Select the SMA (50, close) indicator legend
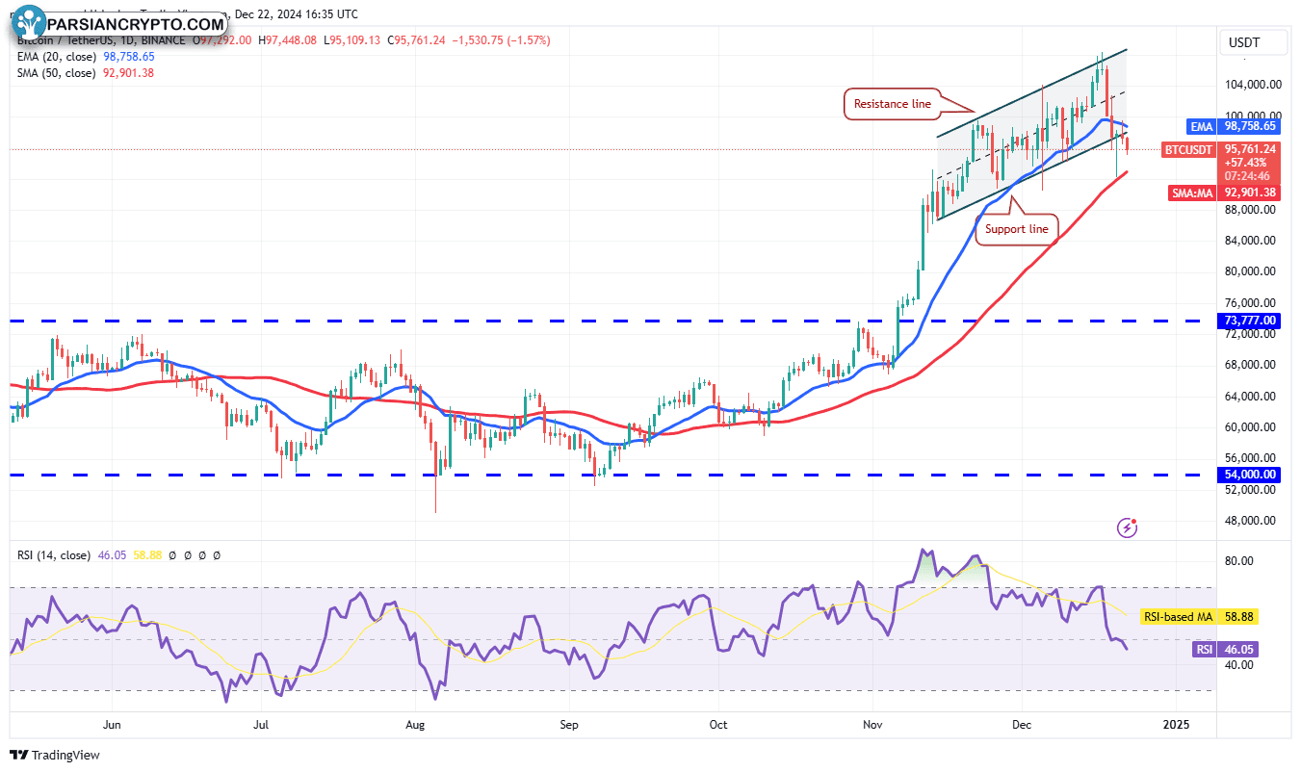 click(57, 73)
